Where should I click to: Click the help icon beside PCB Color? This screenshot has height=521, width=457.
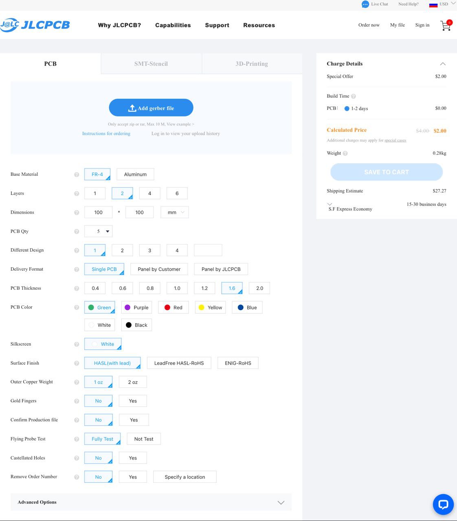tap(77, 307)
